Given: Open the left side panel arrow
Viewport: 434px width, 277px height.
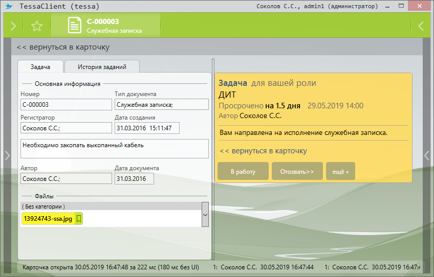Looking at the screenshot, I should (x=7, y=155).
